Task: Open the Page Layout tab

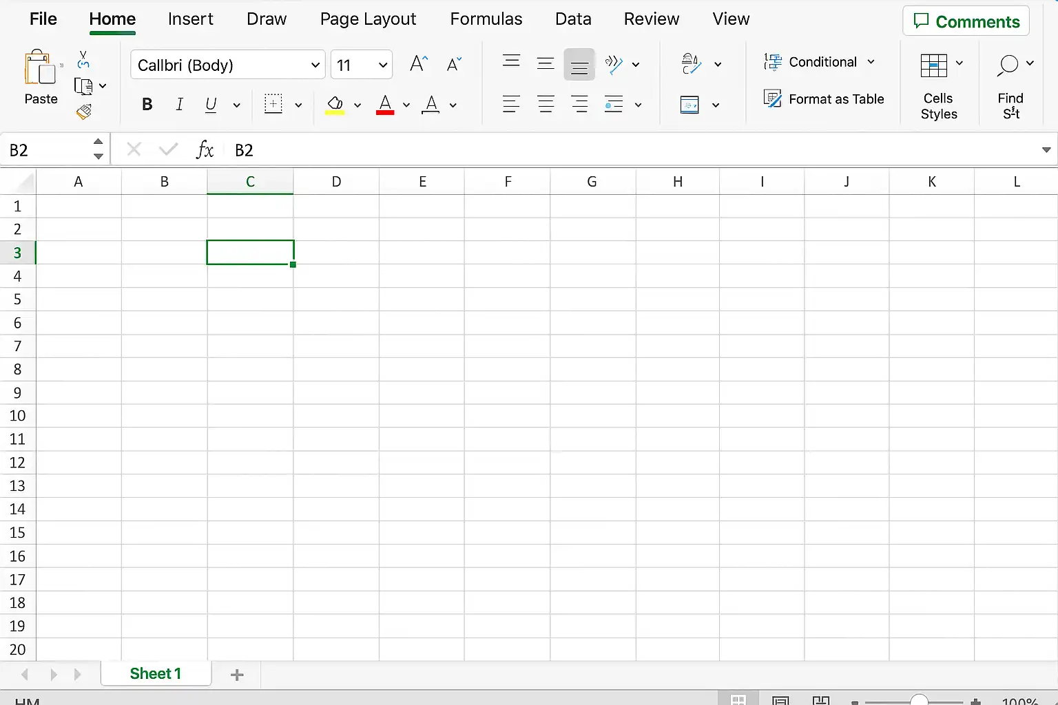Action: coord(368,19)
